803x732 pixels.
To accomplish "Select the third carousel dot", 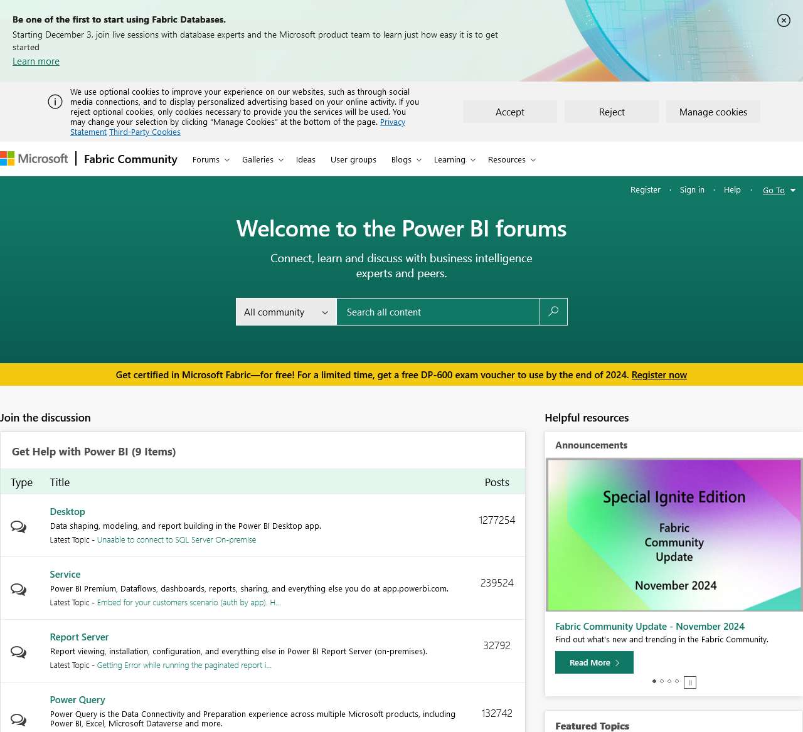I will point(669,681).
